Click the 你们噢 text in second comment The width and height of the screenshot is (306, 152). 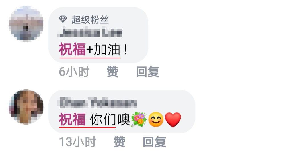pos(110,119)
